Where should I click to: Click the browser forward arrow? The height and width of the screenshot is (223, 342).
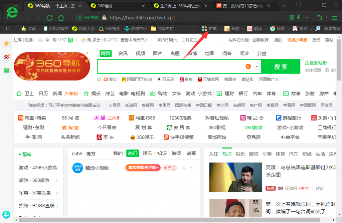tap(38, 18)
